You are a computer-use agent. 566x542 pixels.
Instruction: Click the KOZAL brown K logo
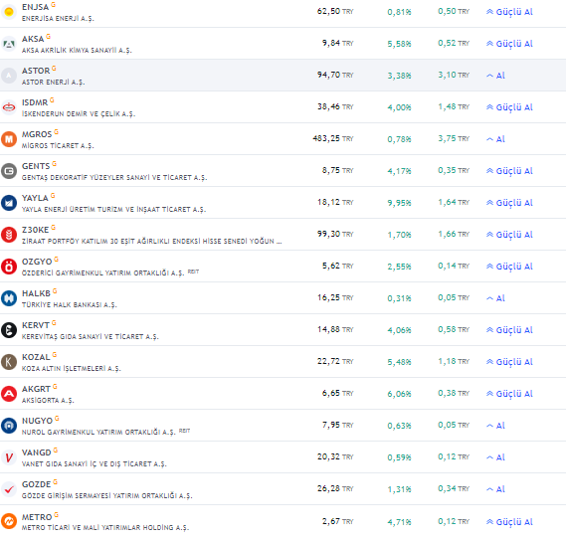(9, 362)
